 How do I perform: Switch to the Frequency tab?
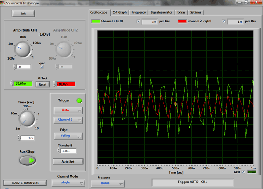click(x=139, y=12)
